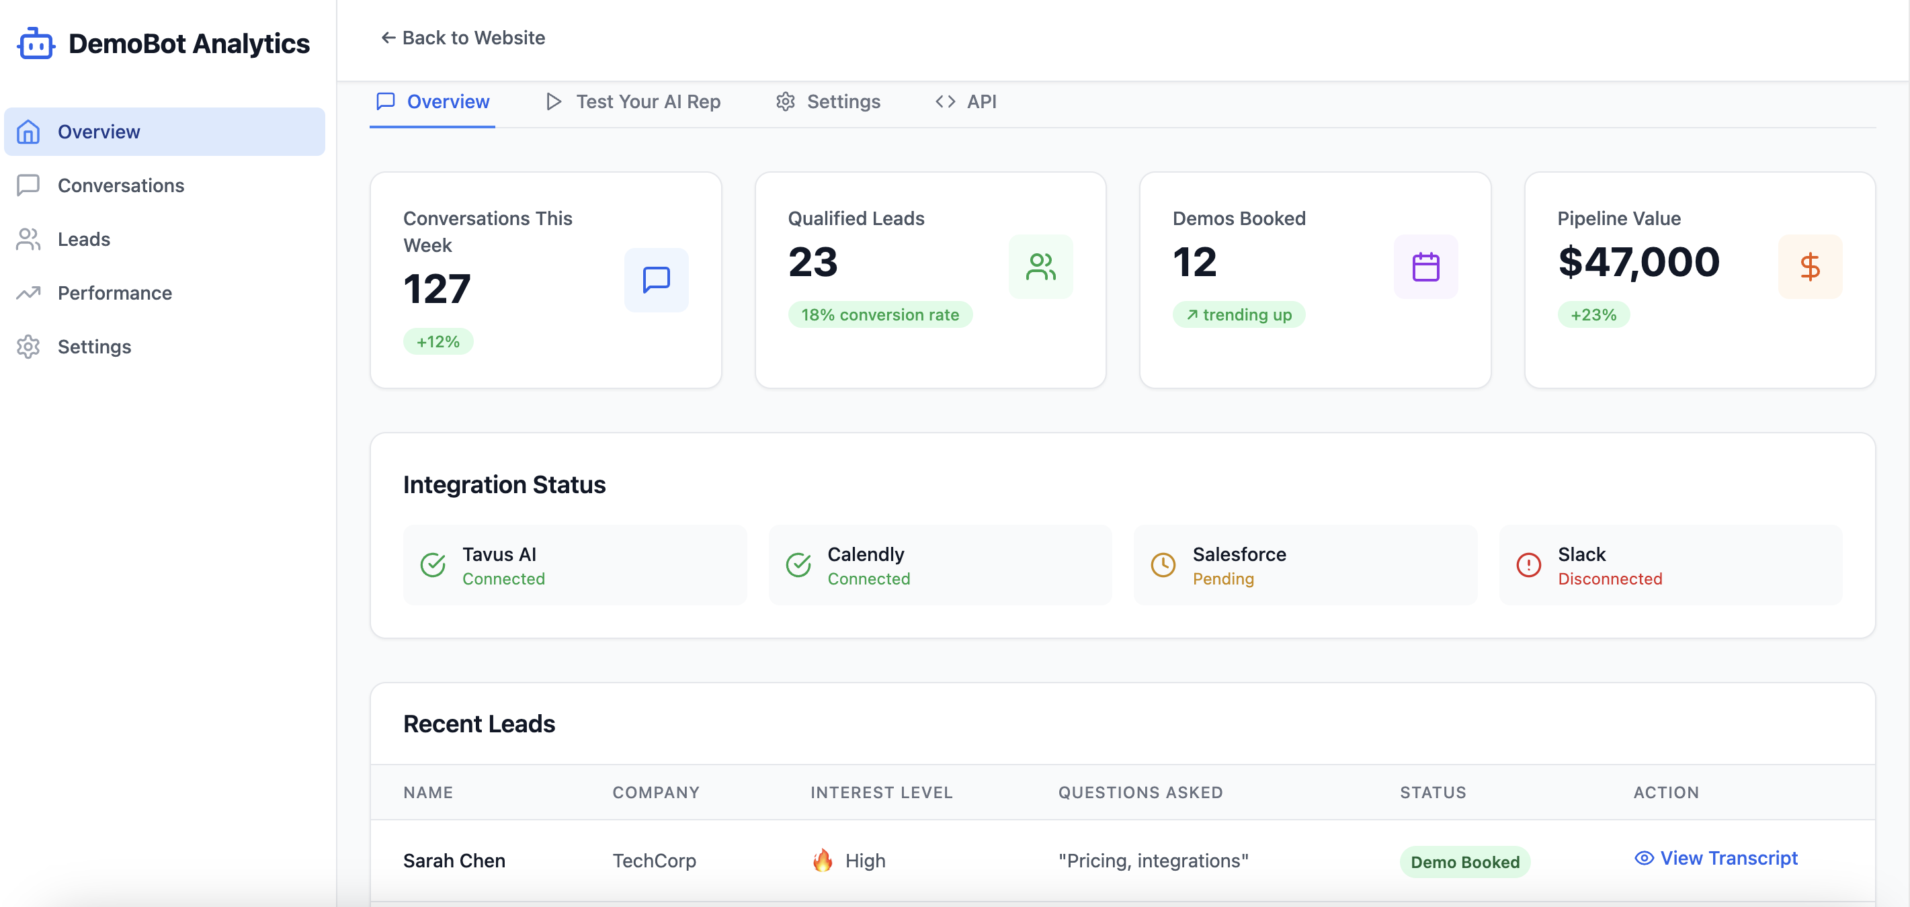Click the Tavus AI connected checkmark icon
Viewport: 1910px width, 907px height.
433,566
